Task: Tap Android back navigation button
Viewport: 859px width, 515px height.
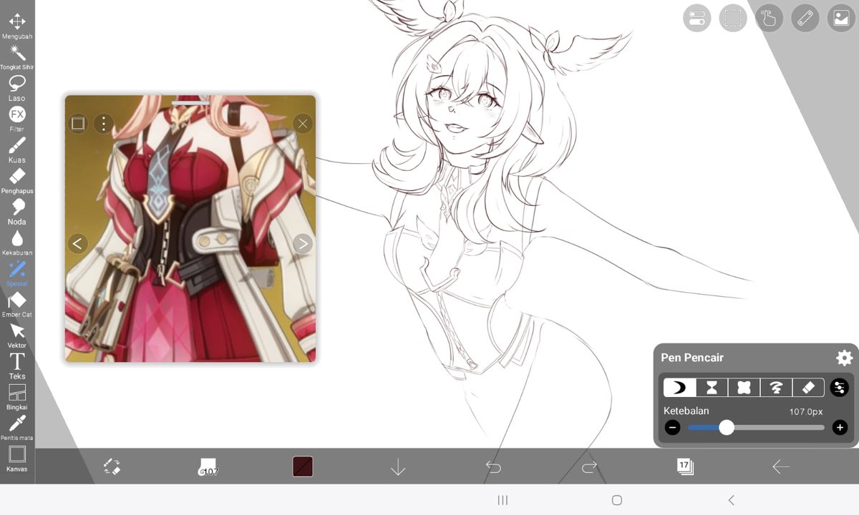Action: (731, 500)
